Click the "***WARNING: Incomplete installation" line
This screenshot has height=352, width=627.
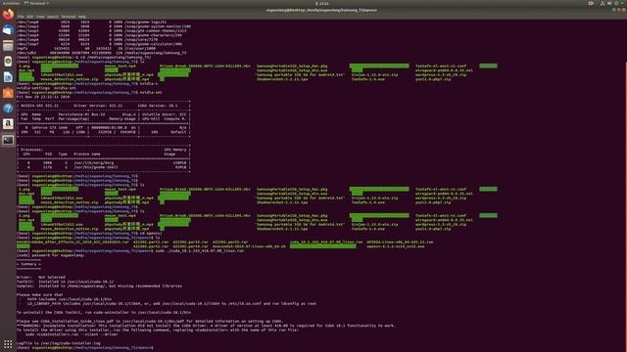[206, 326]
